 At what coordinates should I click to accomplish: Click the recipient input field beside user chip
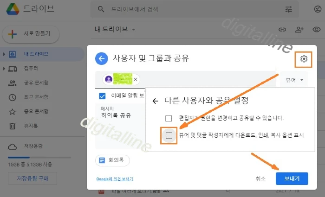[x=207, y=79]
